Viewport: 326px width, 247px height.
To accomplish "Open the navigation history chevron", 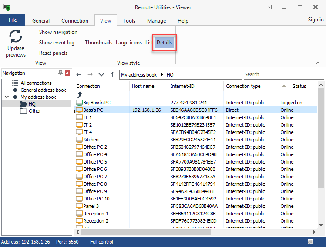I will coord(101,74).
